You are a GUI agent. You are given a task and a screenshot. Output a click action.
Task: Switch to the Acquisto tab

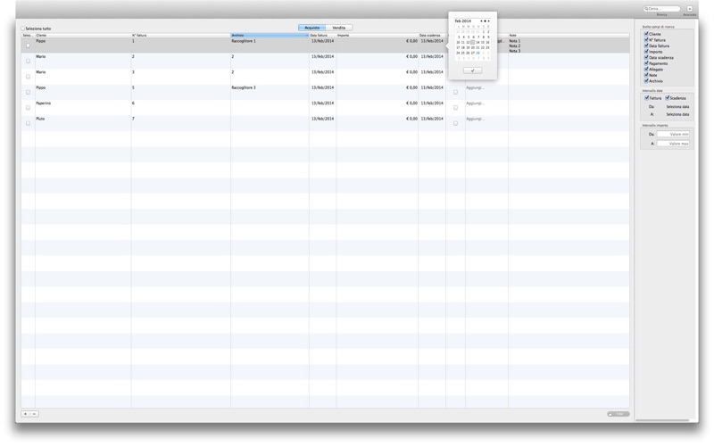point(311,28)
